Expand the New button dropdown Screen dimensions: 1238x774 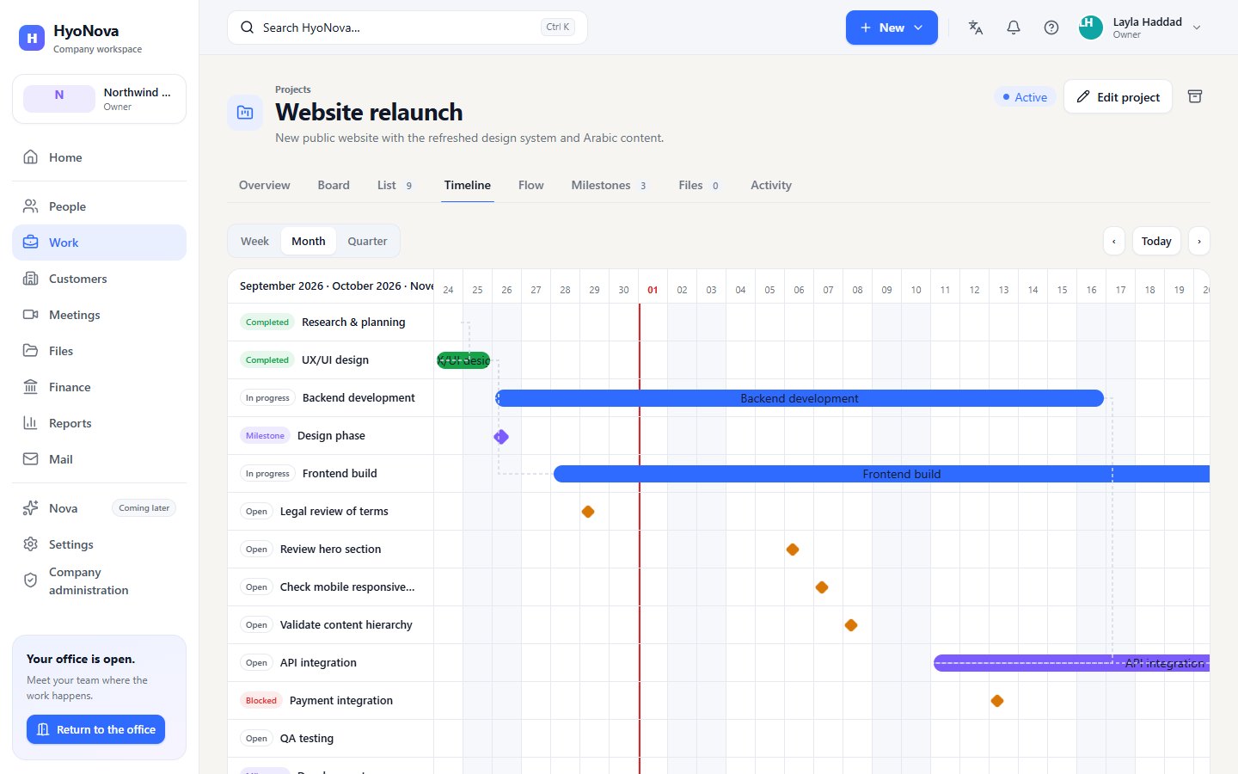pyautogui.click(x=892, y=28)
